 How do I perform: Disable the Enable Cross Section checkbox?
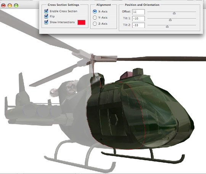pos(46,11)
